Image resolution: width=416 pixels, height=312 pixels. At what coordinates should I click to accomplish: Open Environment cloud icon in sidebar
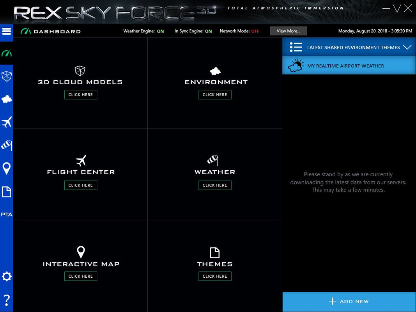coord(6,99)
